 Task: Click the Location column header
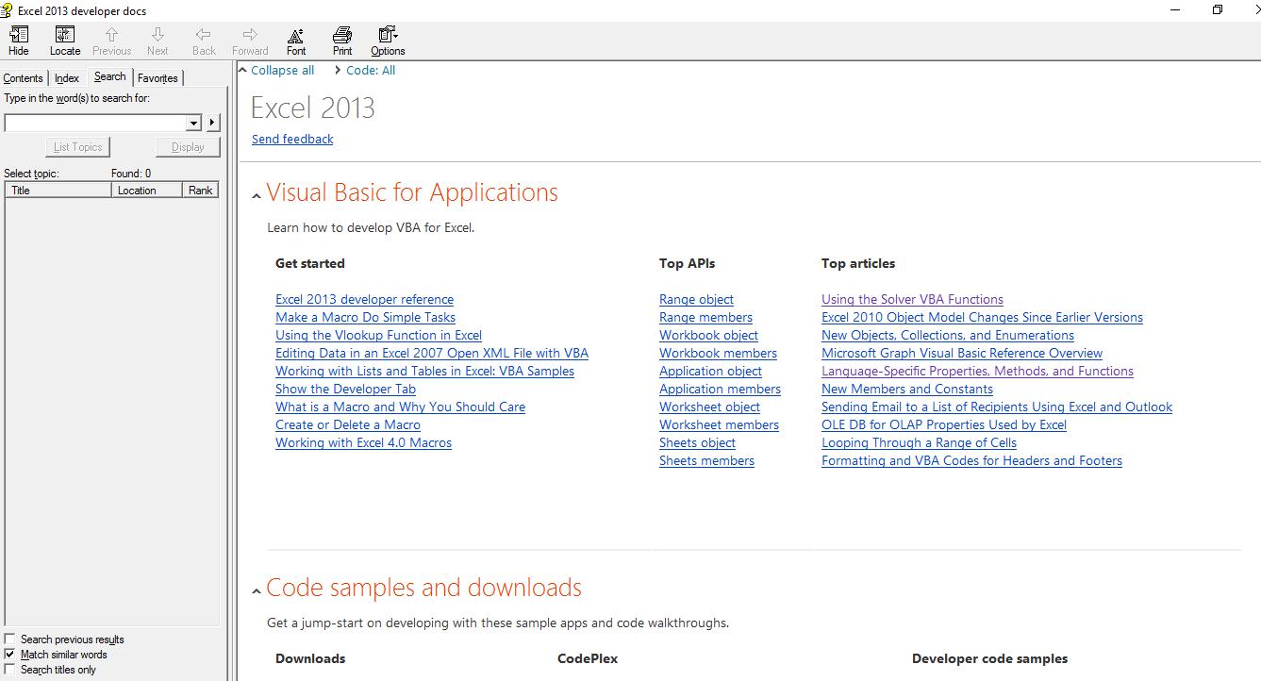tap(147, 191)
